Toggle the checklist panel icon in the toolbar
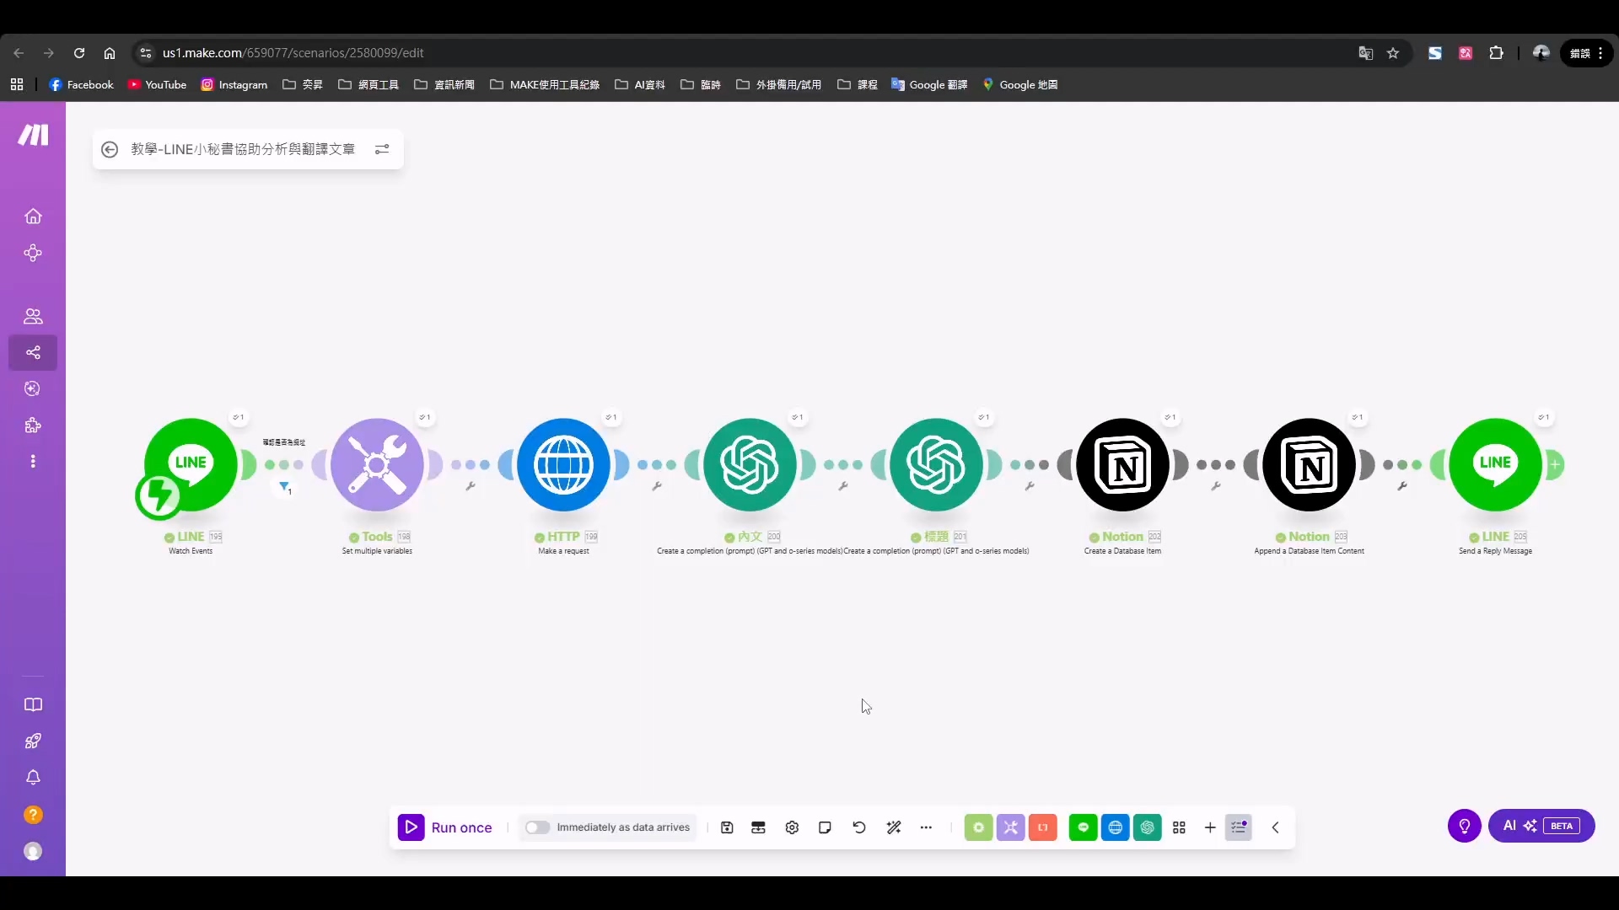 click(1239, 827)
